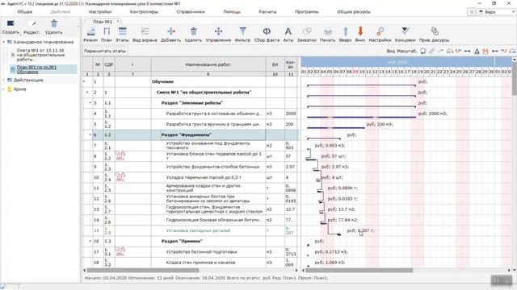Viewport: 517px width, 290px height.
Task: Open the Расчеты menu
Action: [267, 12]
